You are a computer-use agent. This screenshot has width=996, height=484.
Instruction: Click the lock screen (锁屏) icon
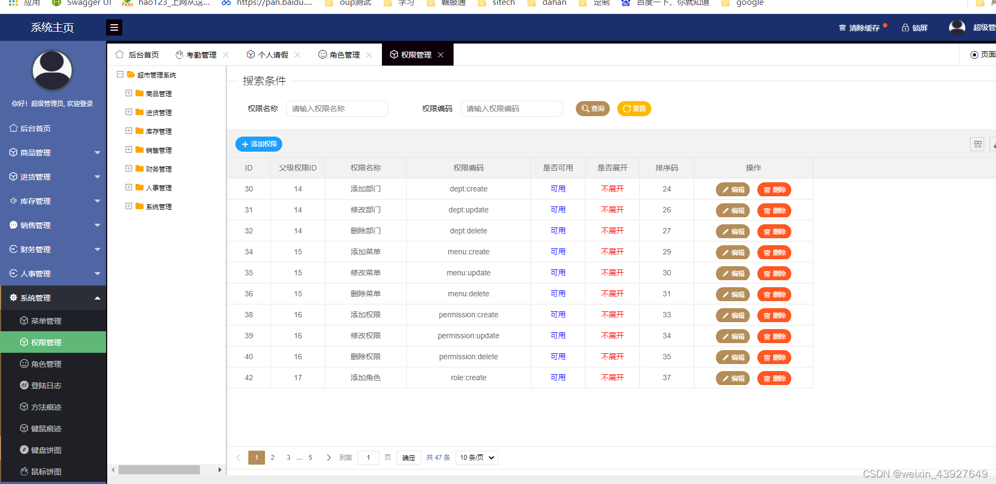tap(906, 28)
